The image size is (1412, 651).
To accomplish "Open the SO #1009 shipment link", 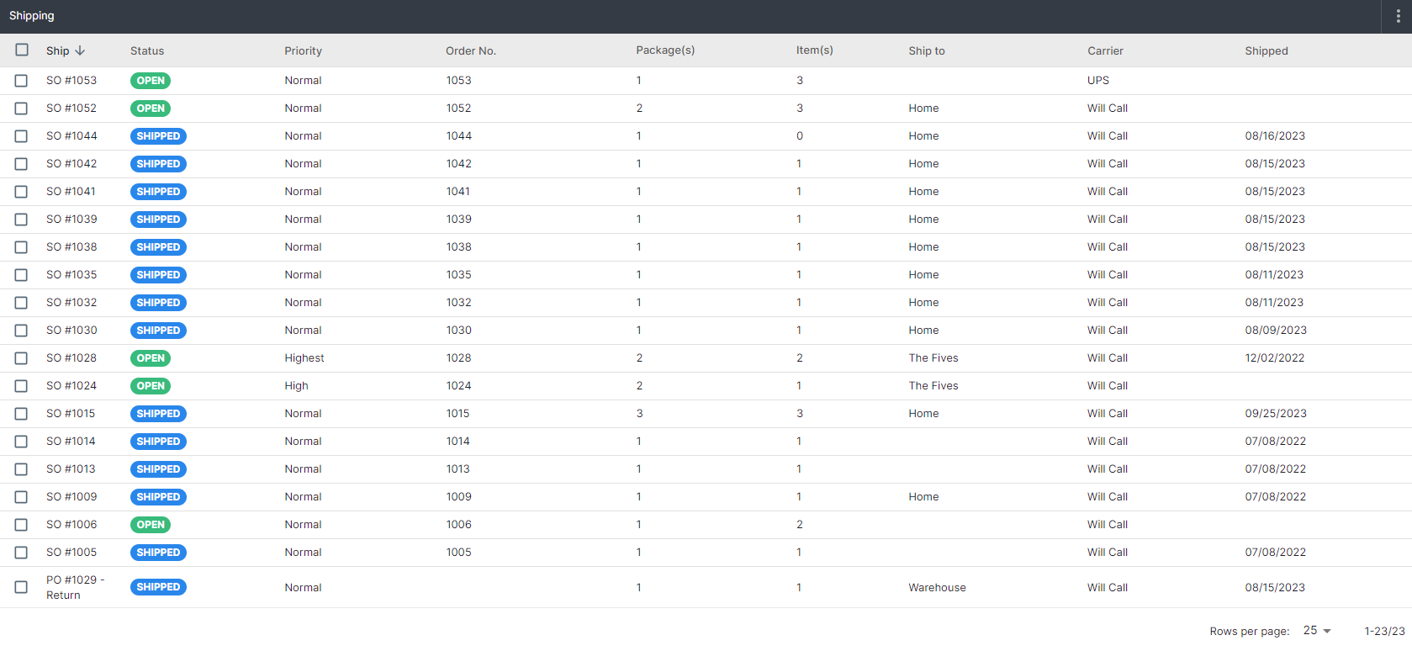I will (x=71, y=497).
